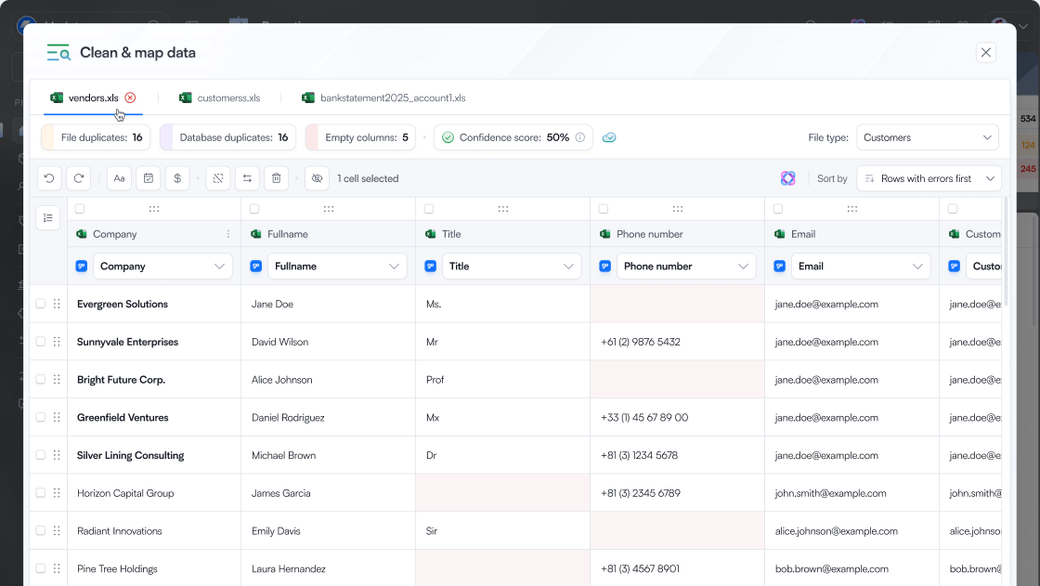The height and width of the screenshot is (586, 1040).
Task: Expand the Phone number mapping dropdown
Action: pos(686,267)
